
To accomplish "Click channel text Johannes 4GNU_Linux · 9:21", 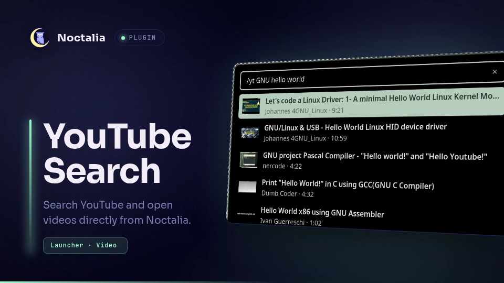I will (x=304, y=111).
